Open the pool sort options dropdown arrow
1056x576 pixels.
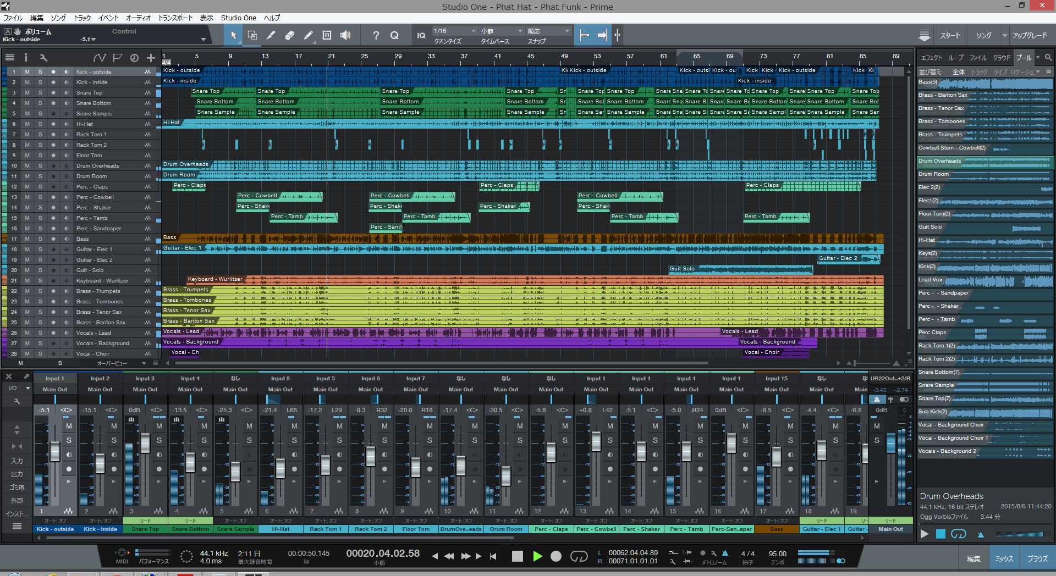[1038, 71]
